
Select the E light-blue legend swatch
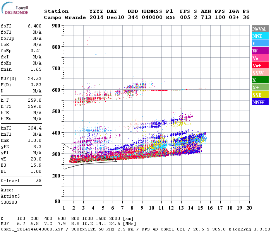[x=260, y=43]
